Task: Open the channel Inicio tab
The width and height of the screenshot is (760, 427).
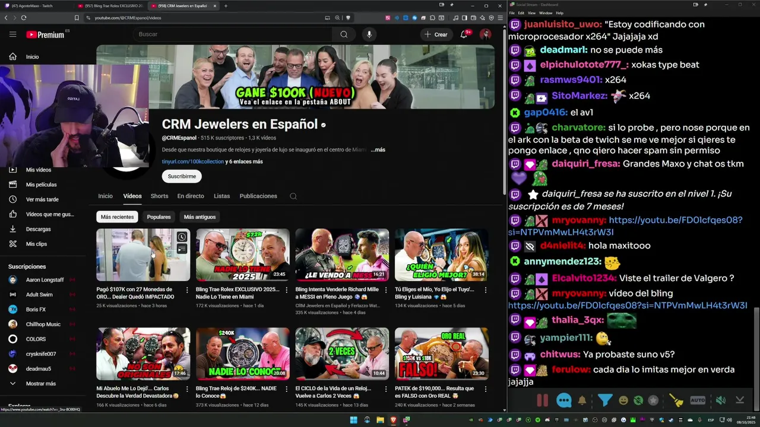Action: point(105,196)
